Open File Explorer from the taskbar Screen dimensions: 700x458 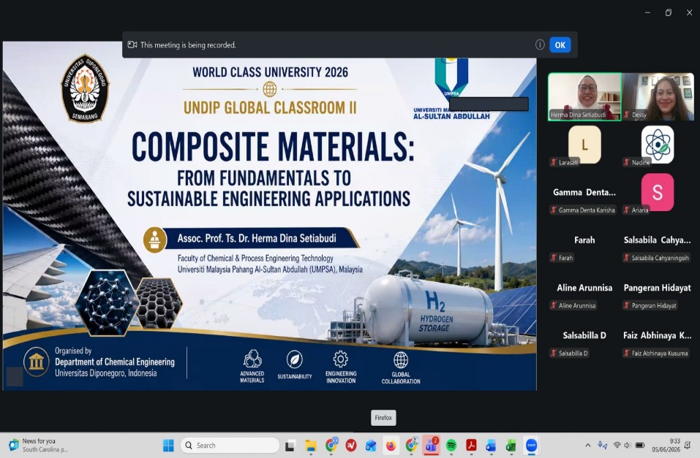point(311,446)
